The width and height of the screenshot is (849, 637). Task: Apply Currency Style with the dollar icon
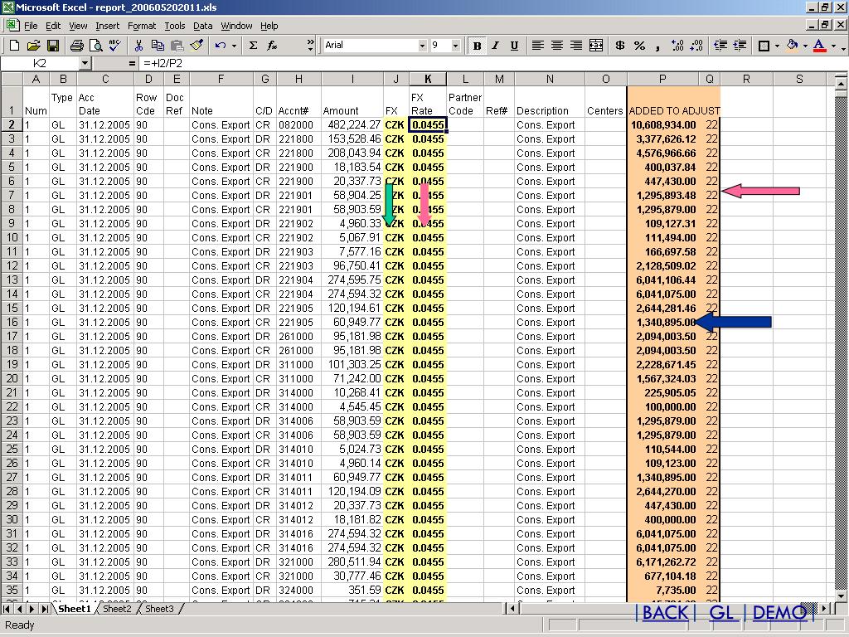coord(620,46)
